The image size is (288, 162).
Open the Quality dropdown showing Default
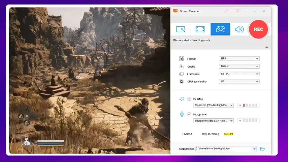tap(239, 66)
